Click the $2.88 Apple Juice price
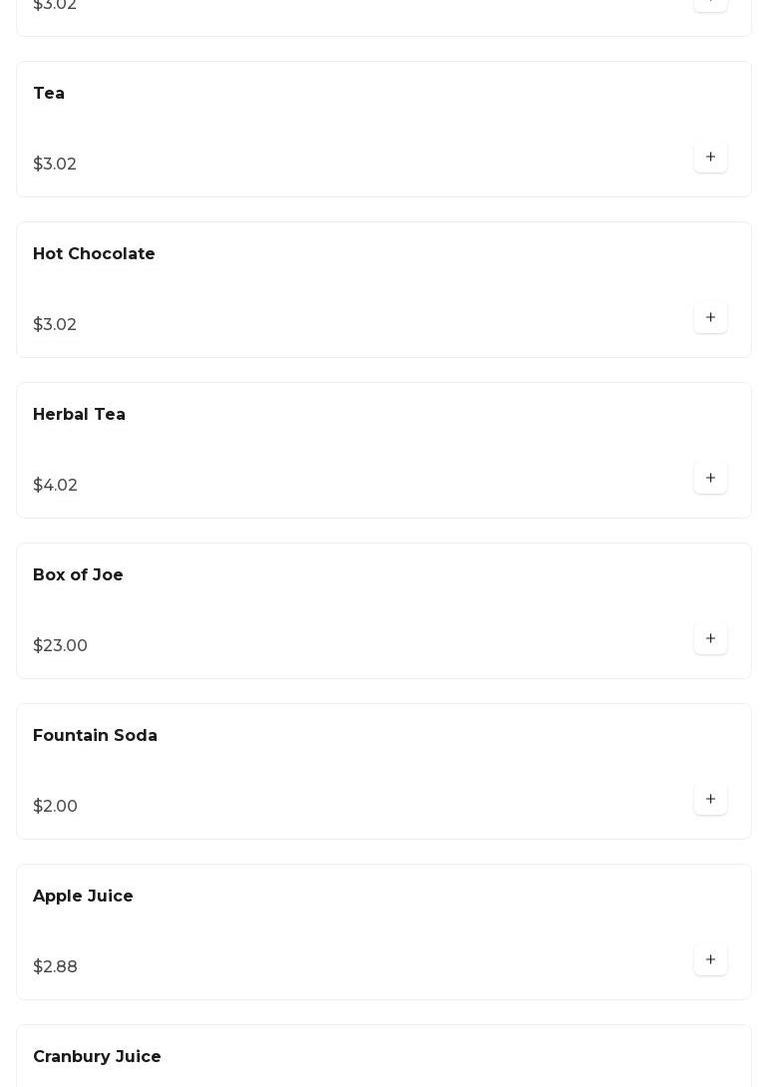Screen dimensions: 768x1087 point(55,966)
